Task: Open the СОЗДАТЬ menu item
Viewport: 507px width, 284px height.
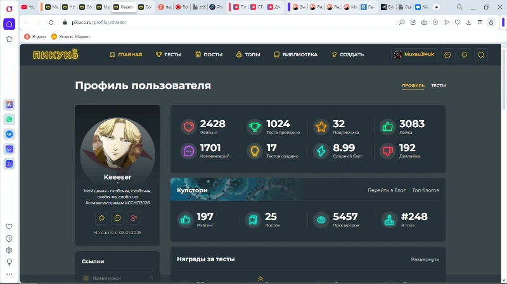Action: point(347,54)
